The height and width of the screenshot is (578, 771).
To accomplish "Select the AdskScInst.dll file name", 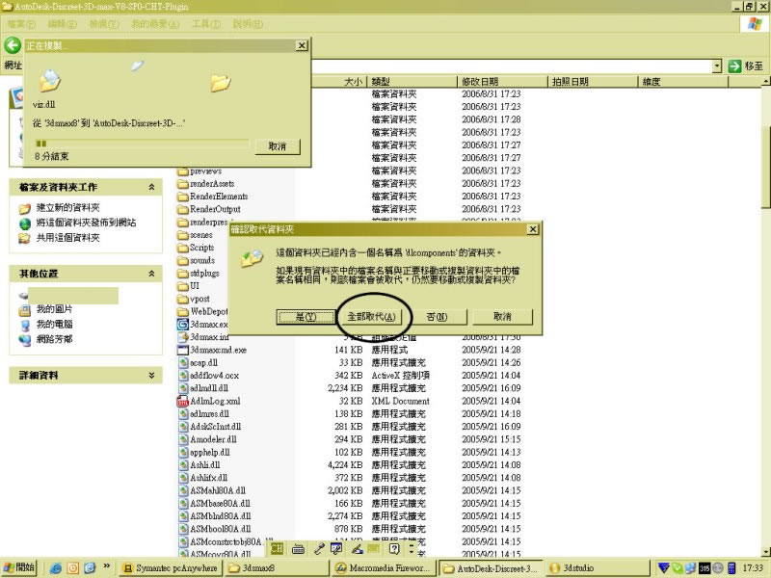I will coord(215,427).
